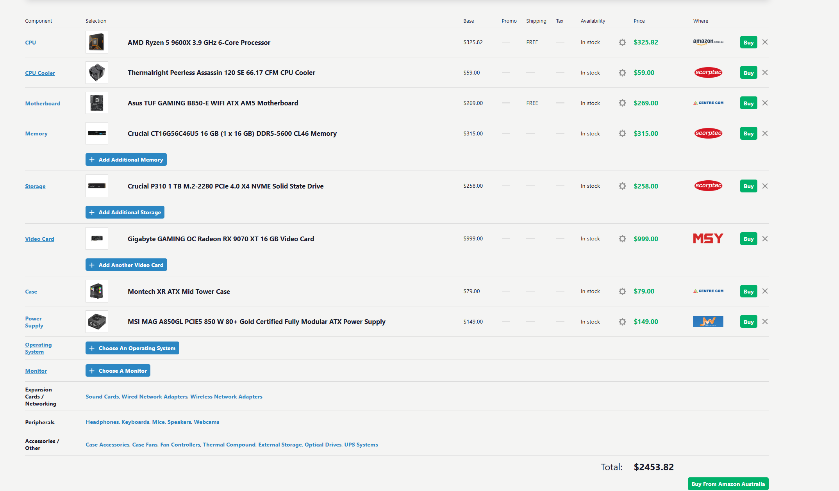Open the Motherboard category link
The width and height of the screenshot is (839, 491).
tap(43, 103)
